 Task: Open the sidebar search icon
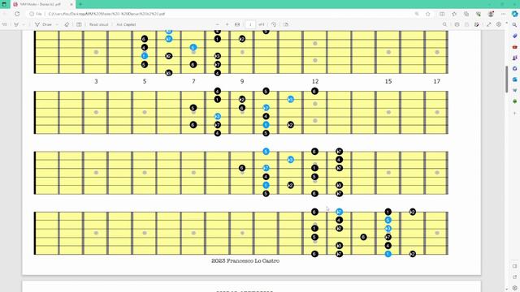[514, 25]
